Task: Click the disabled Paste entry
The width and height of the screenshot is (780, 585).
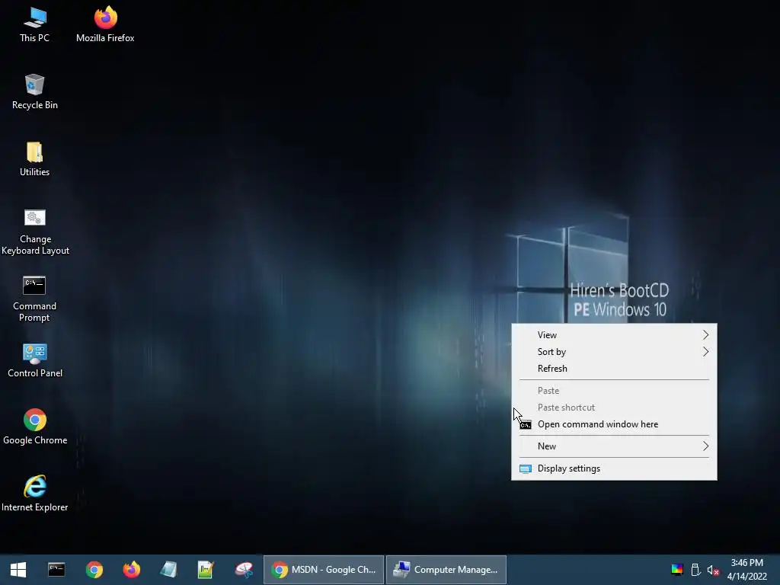Action: [x=614, y=391]
